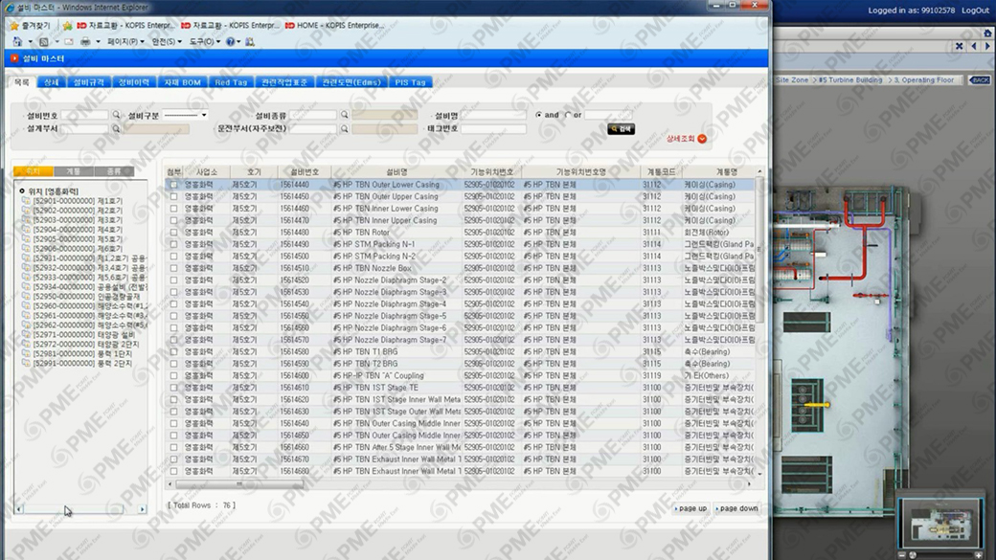This screenshot has width=996, height=560.
Task: Click the page down button
Action: [736, 508]
